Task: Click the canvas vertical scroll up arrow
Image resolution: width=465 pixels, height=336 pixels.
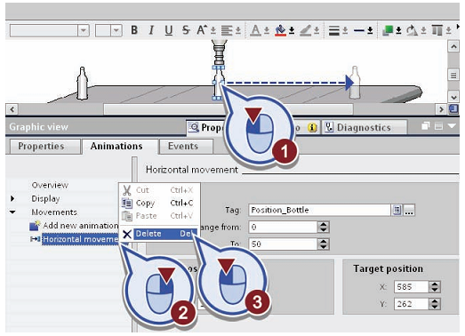Action: click(453, 46)
